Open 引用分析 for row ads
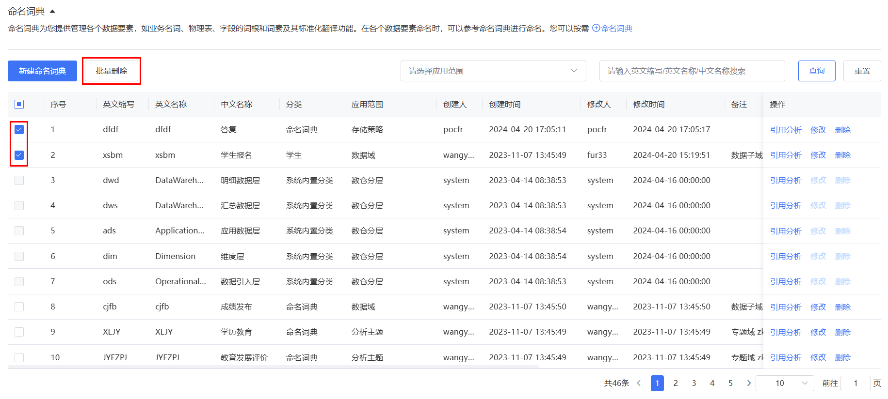This screenshot has height=399, width=888. pyautogui.click(x=786, y=231)
